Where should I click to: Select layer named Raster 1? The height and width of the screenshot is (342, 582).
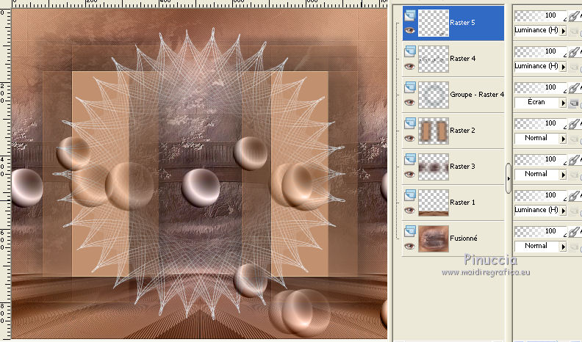click(462, 203)
